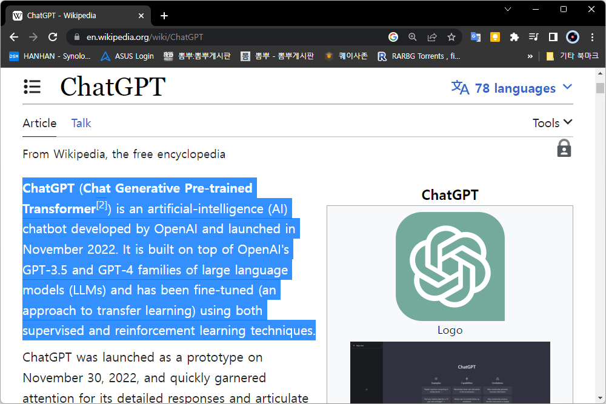The image size is (606, 404).
Task: Click 'From Wikipedia, the free encyclopedia' text
Action: pos(124,154)
